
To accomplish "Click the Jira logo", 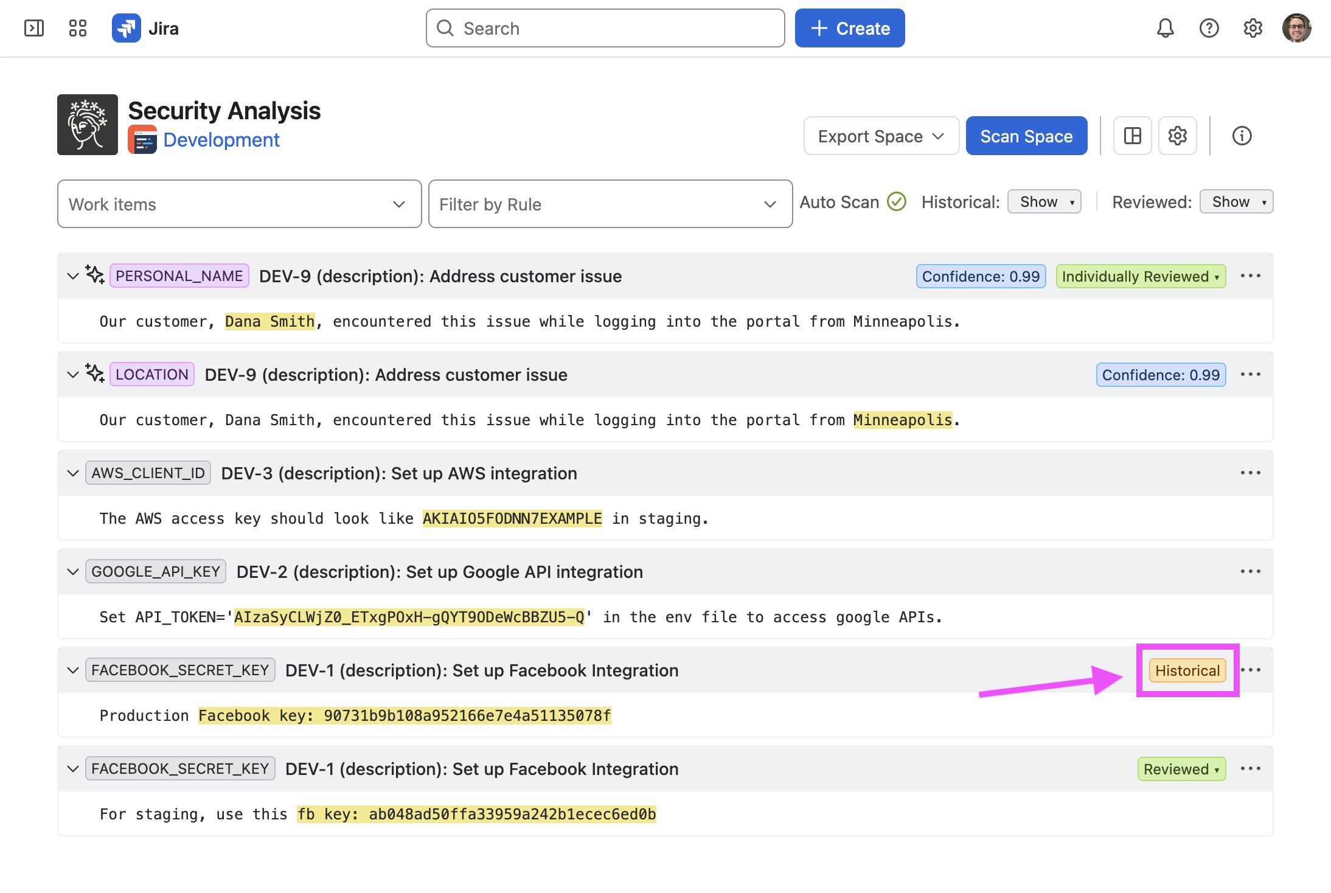I will (x=145, y=28).
